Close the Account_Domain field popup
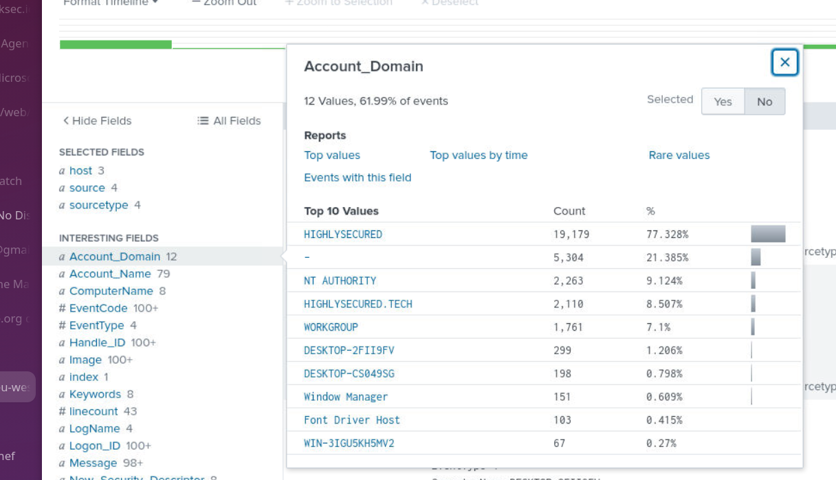Image resolution: width=836 pixels, height=480 pixels. click(x=784, y=63)
